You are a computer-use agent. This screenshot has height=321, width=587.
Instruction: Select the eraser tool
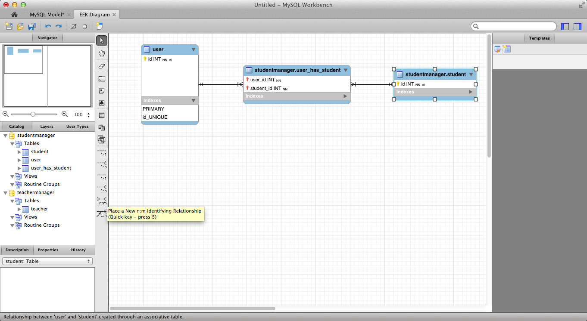tap(102, 66)
